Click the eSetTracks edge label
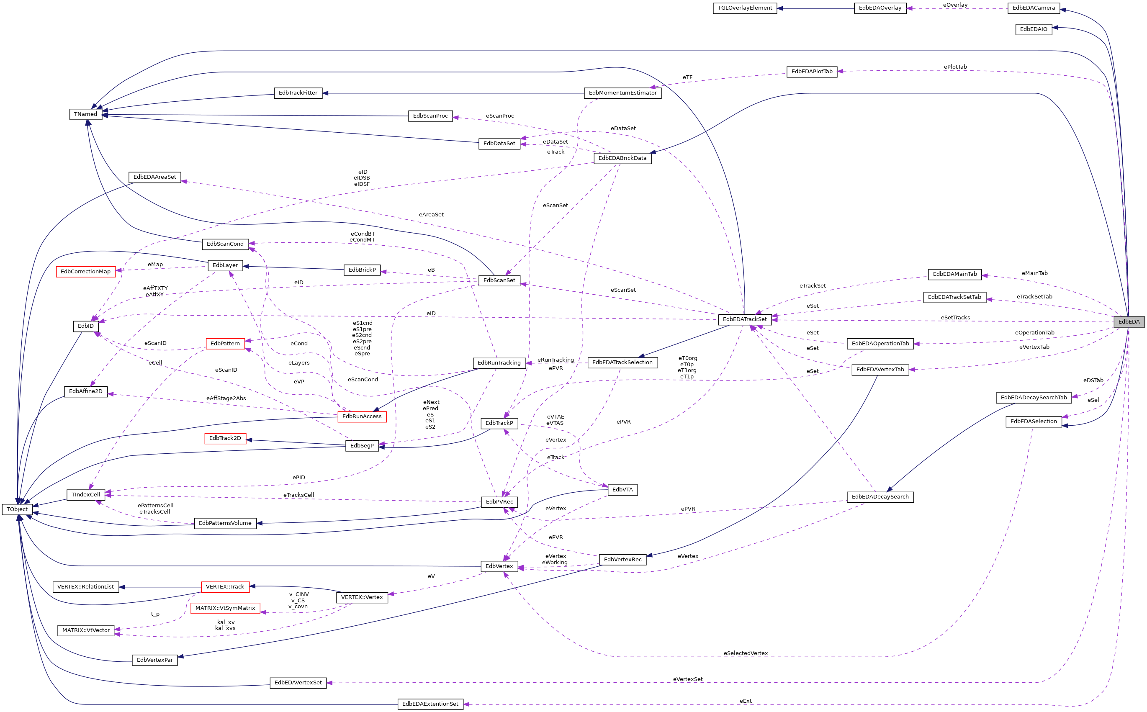The width and height of the screenshot is (1147, 712). [955, 318]
